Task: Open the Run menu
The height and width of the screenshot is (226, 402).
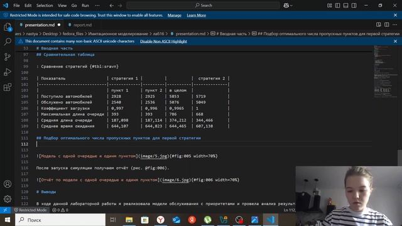Action: pyautogui.click(x=85, y=6)
